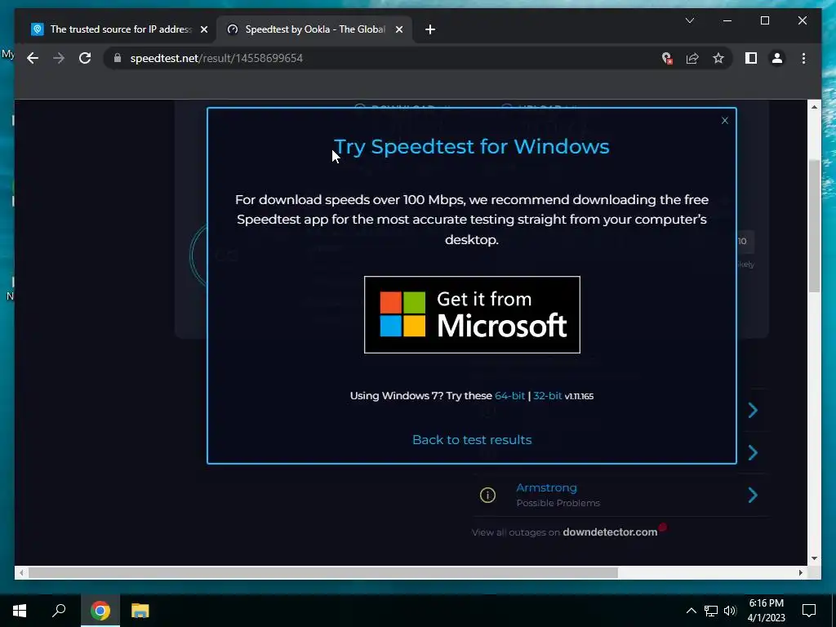Show hidden system tray icons
The height and width of the screenshot is (627, 836).
(x=691, y=611)
